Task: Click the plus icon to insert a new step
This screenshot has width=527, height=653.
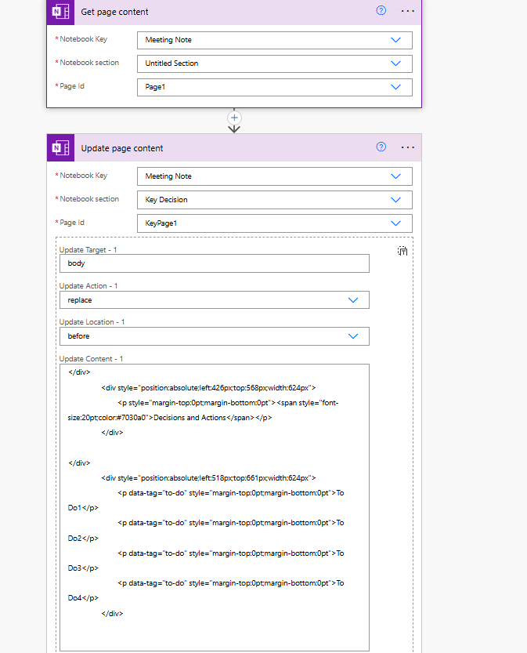Action: (234, 116)
